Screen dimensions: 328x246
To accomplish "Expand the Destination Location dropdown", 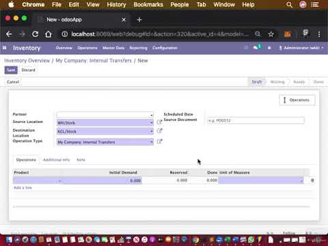I will [152, 131].
